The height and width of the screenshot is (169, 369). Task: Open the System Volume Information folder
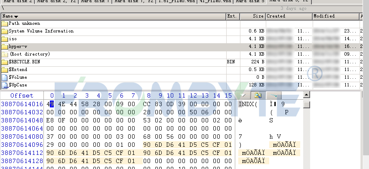[x=41, y=31]
